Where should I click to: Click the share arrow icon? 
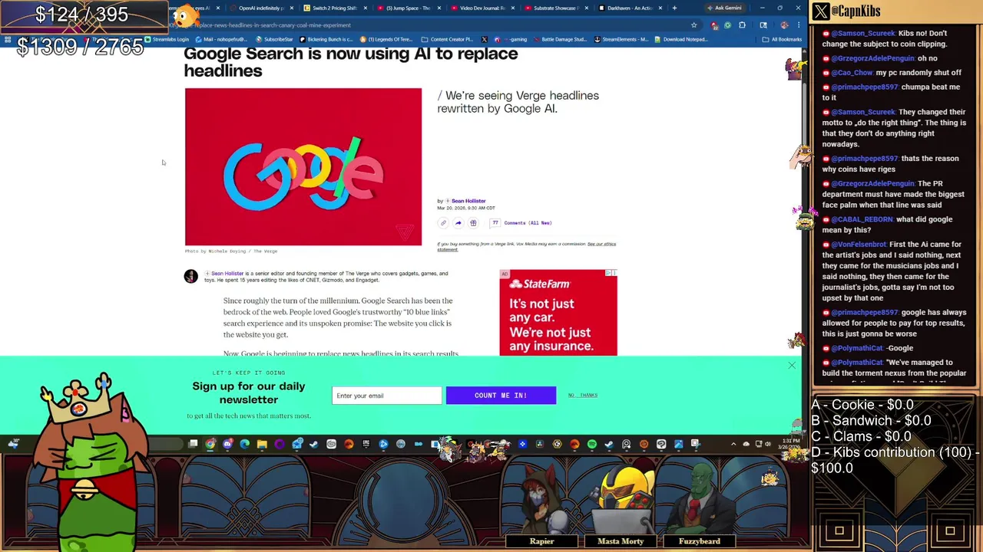click(x=458, y=223)
